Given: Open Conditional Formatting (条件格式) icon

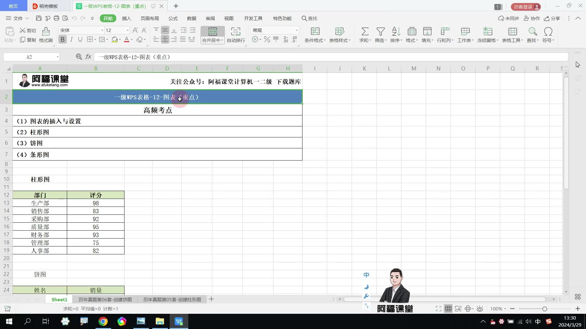Looking at the screenshot, I should point(315,32).
